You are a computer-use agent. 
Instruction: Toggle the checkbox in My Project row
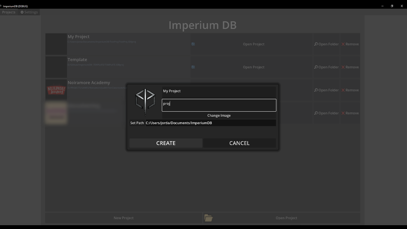193,44
